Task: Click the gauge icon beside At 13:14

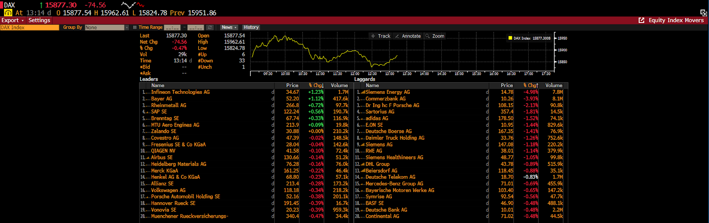Action: pos(8,13)
